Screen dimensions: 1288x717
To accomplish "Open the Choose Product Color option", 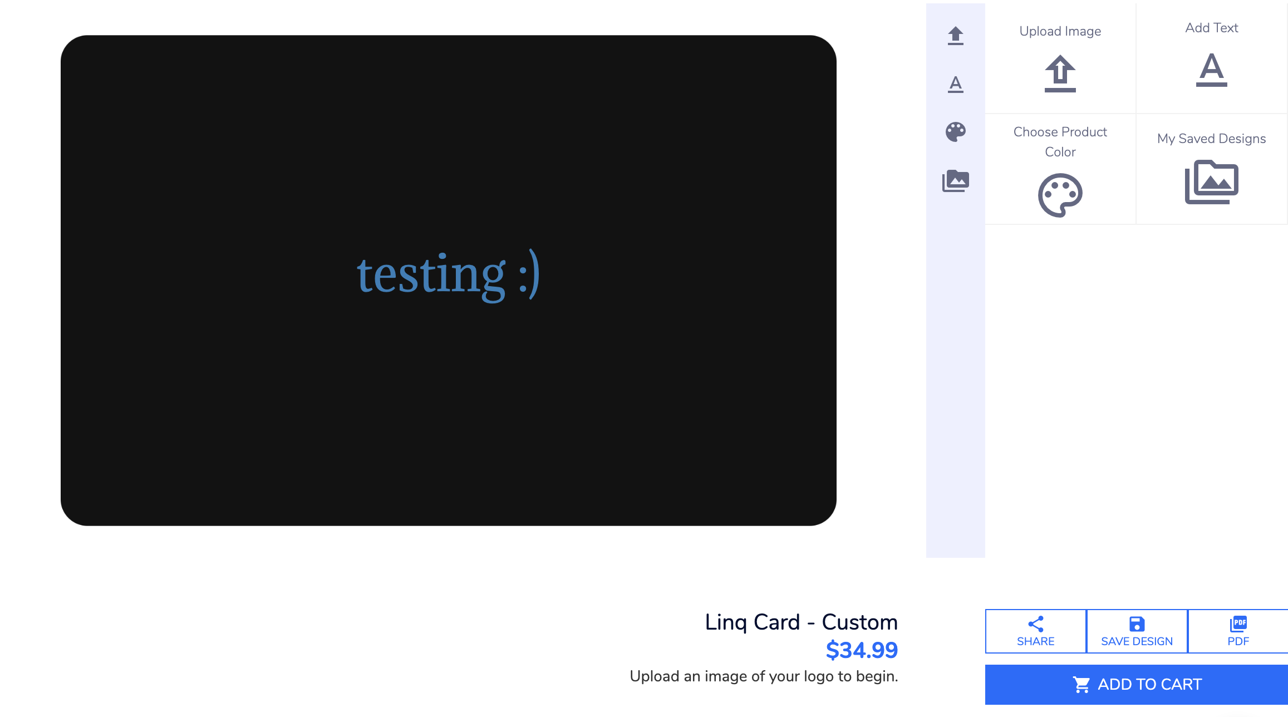I will (1060, 142).
